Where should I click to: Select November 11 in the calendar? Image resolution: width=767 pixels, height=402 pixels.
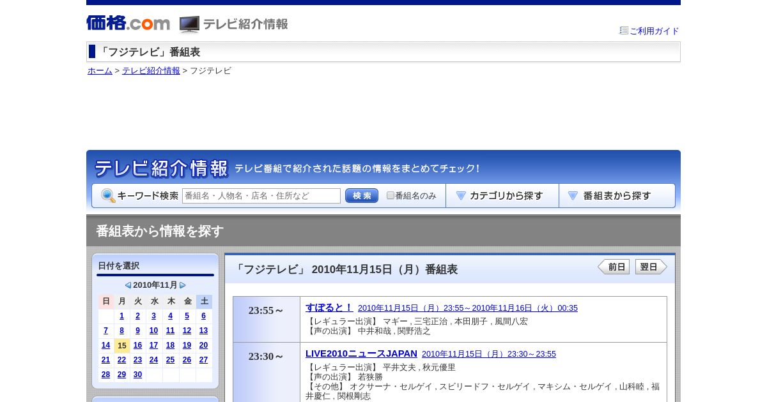click(170, 331)
